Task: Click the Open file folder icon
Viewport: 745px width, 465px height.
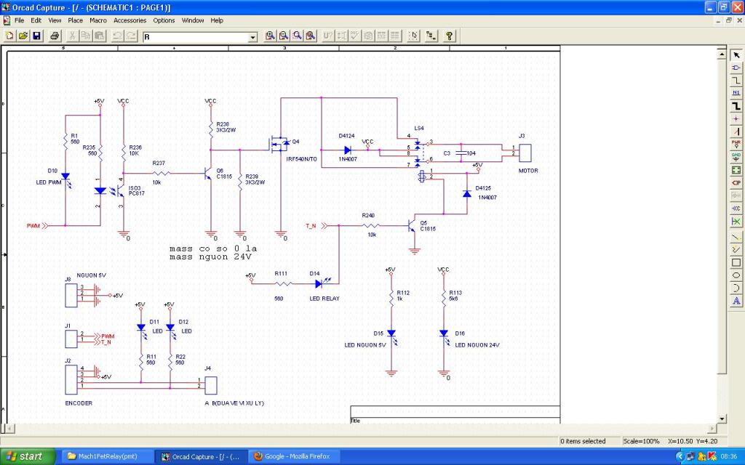Action: pyautogui.click(x=23, y=36)
